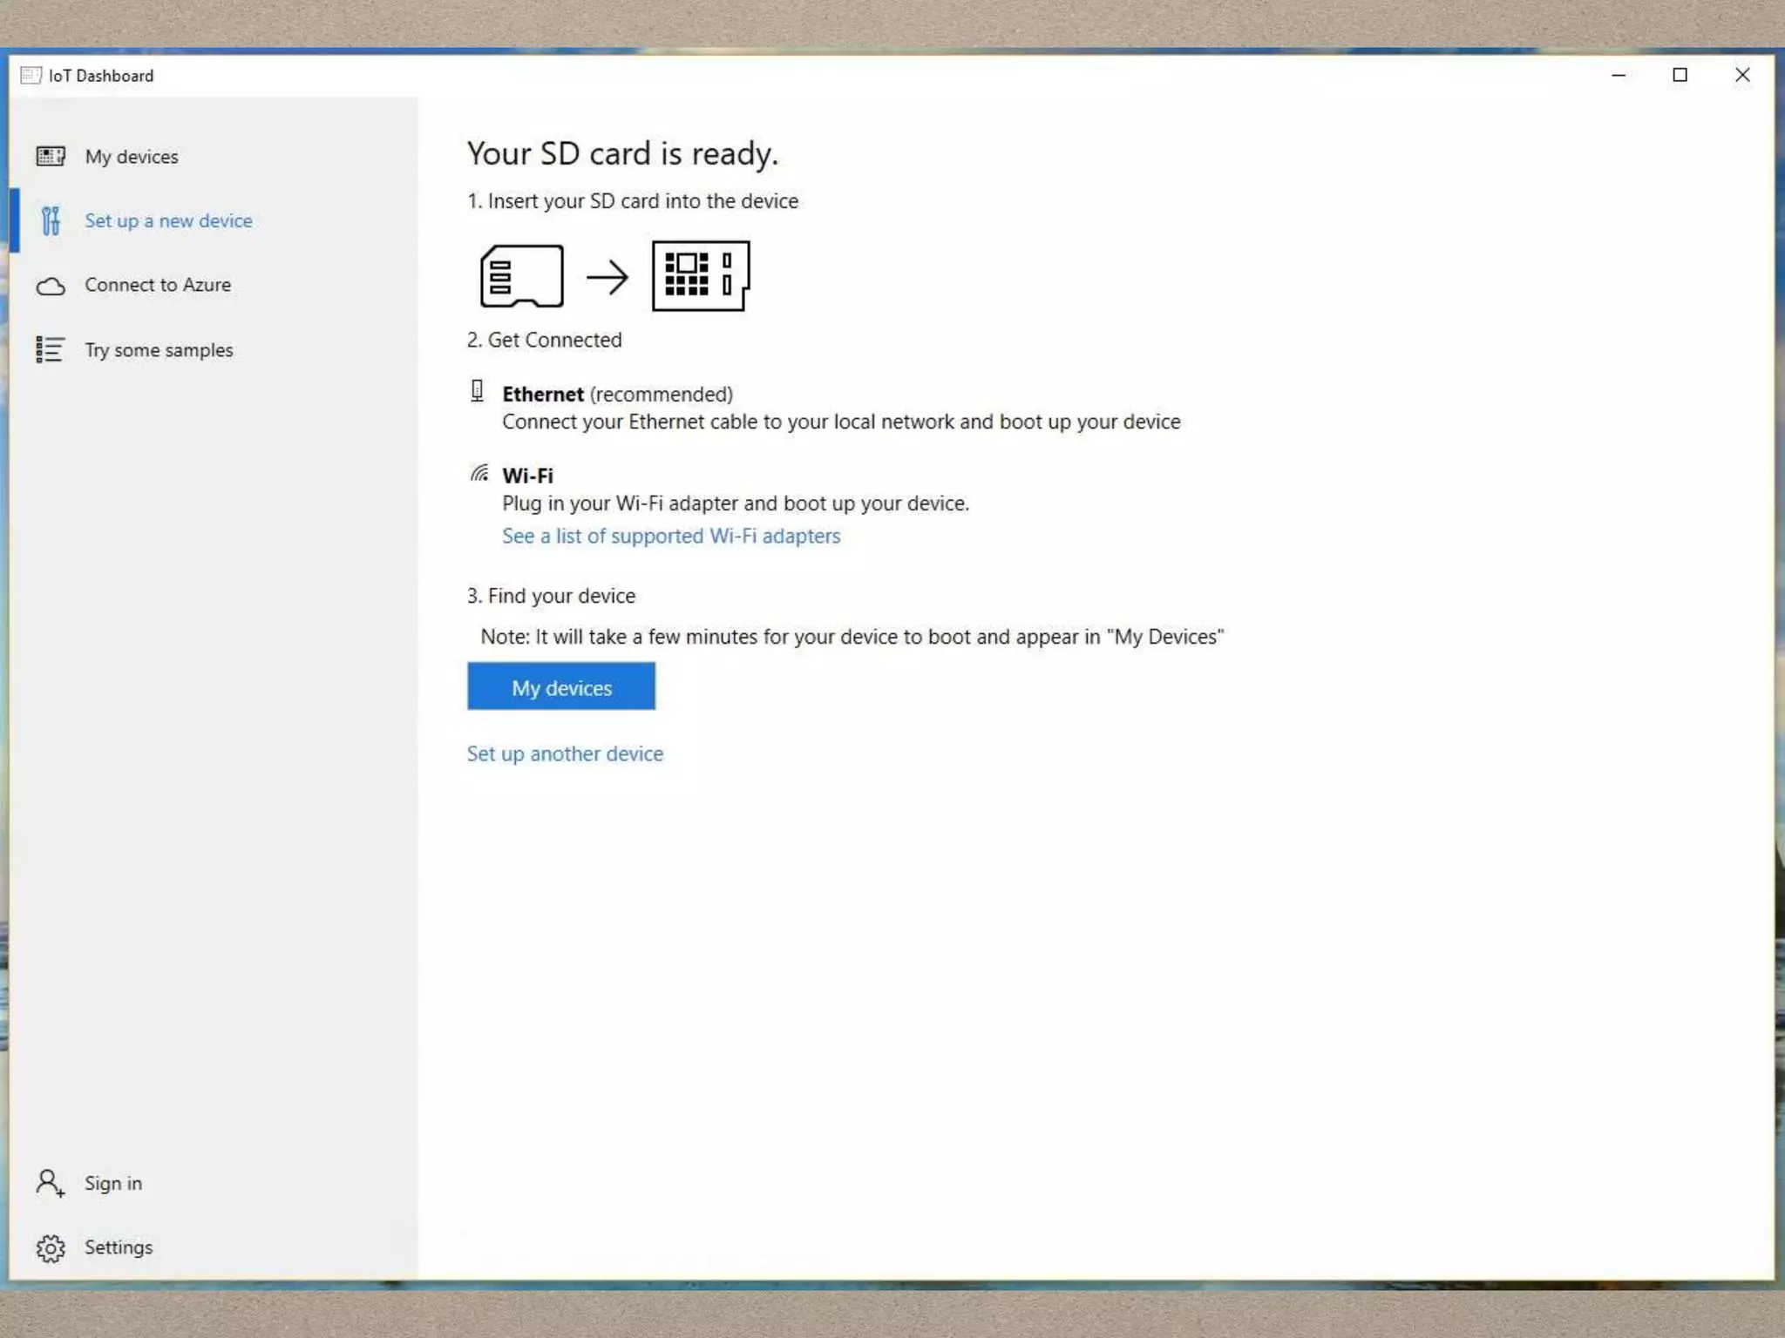Open Try some samples page
This screenshot has width=1785, height=1338.
click(x=159, y=350)
